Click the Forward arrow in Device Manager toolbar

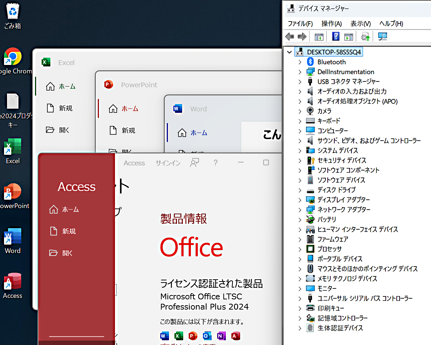(302, 36)
